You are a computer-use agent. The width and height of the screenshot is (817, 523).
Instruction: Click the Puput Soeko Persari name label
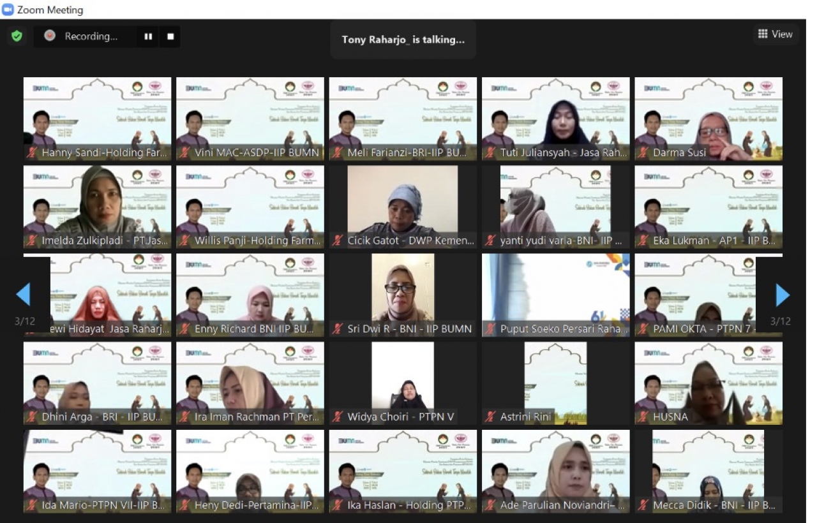click(x=564, y=329)
